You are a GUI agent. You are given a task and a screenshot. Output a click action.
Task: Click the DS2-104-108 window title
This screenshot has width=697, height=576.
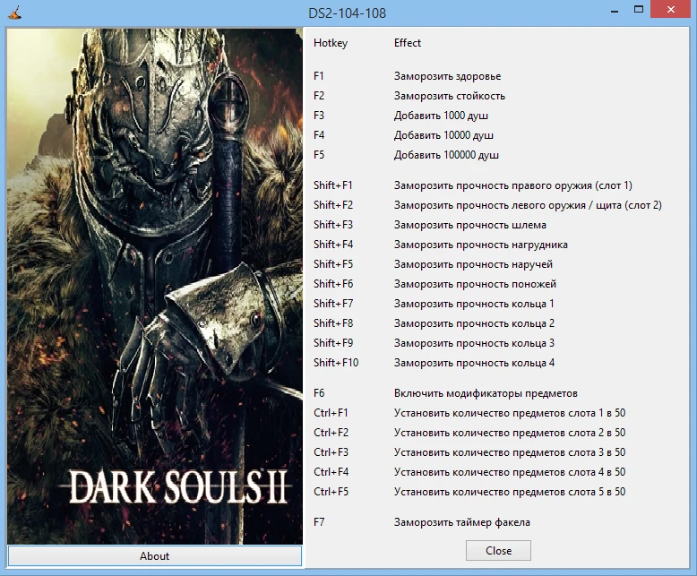point(348,13)
